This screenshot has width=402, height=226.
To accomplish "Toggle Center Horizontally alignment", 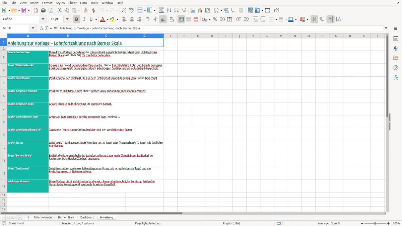I will (132, 19).
